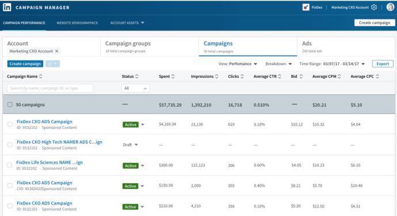Open the Breakdown dropdown

pyautogui.click(x=278, y=64)
